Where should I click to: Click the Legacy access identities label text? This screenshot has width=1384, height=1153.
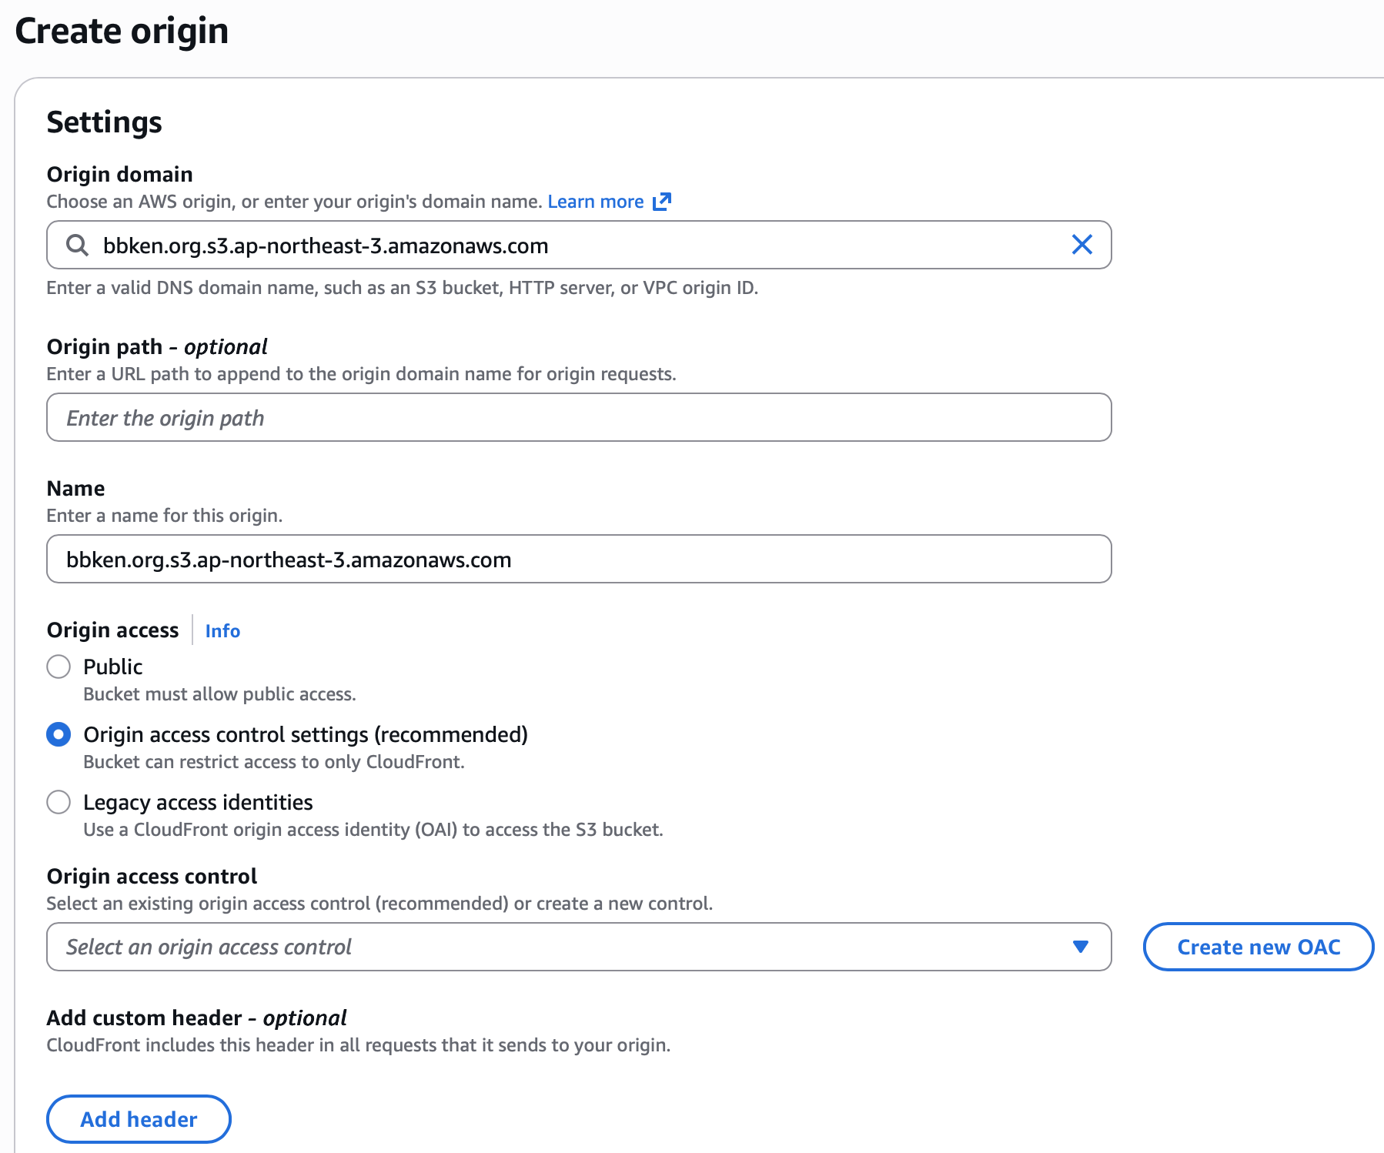198,802
